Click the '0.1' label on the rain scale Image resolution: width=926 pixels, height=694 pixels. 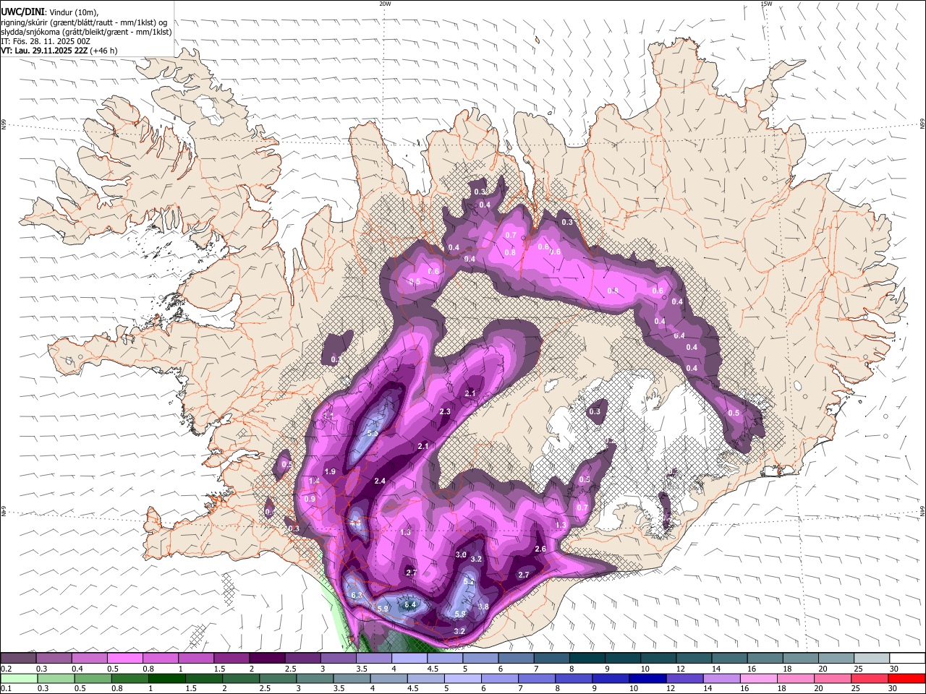(6, 688)
